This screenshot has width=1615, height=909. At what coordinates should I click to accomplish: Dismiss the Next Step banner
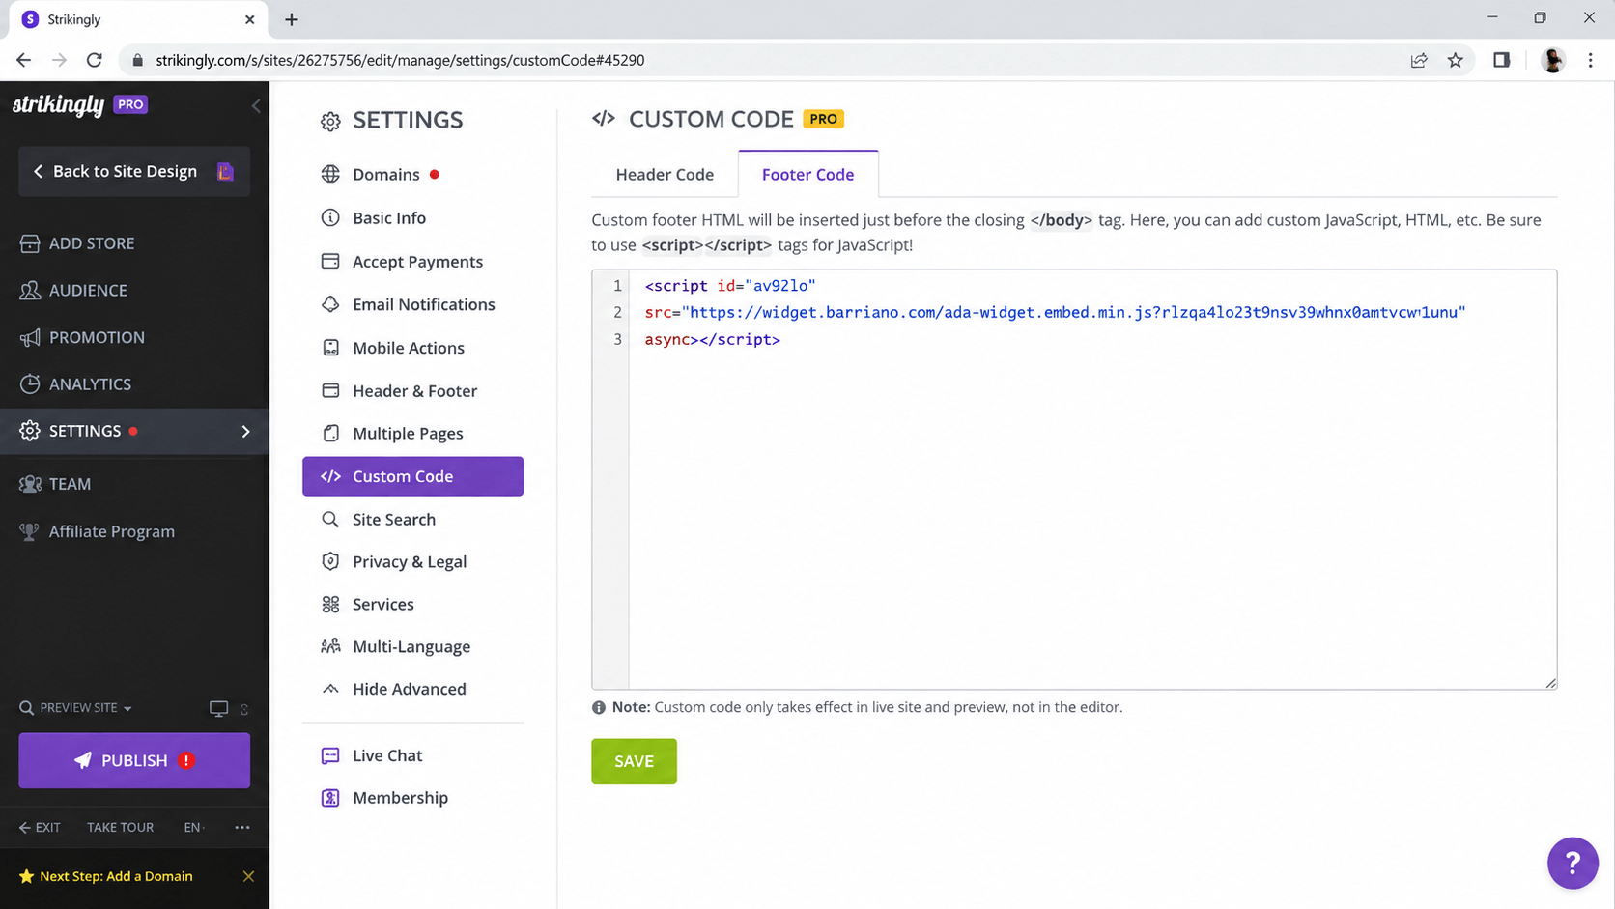(x=248, y=876)
